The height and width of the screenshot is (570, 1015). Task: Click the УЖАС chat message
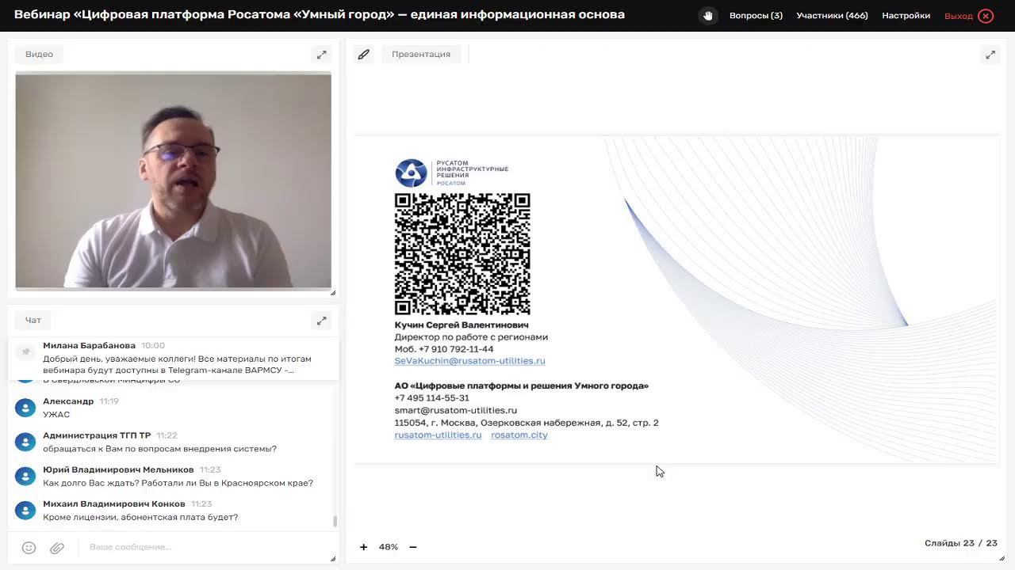(56, 414)
